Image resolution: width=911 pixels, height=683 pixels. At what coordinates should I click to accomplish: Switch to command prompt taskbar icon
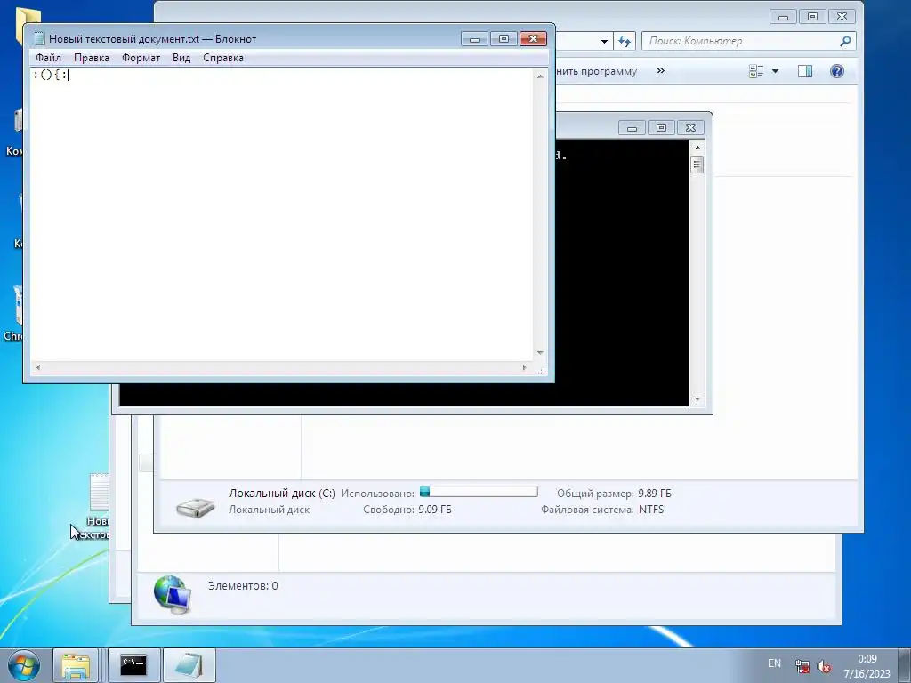click(x=133, y=665)
